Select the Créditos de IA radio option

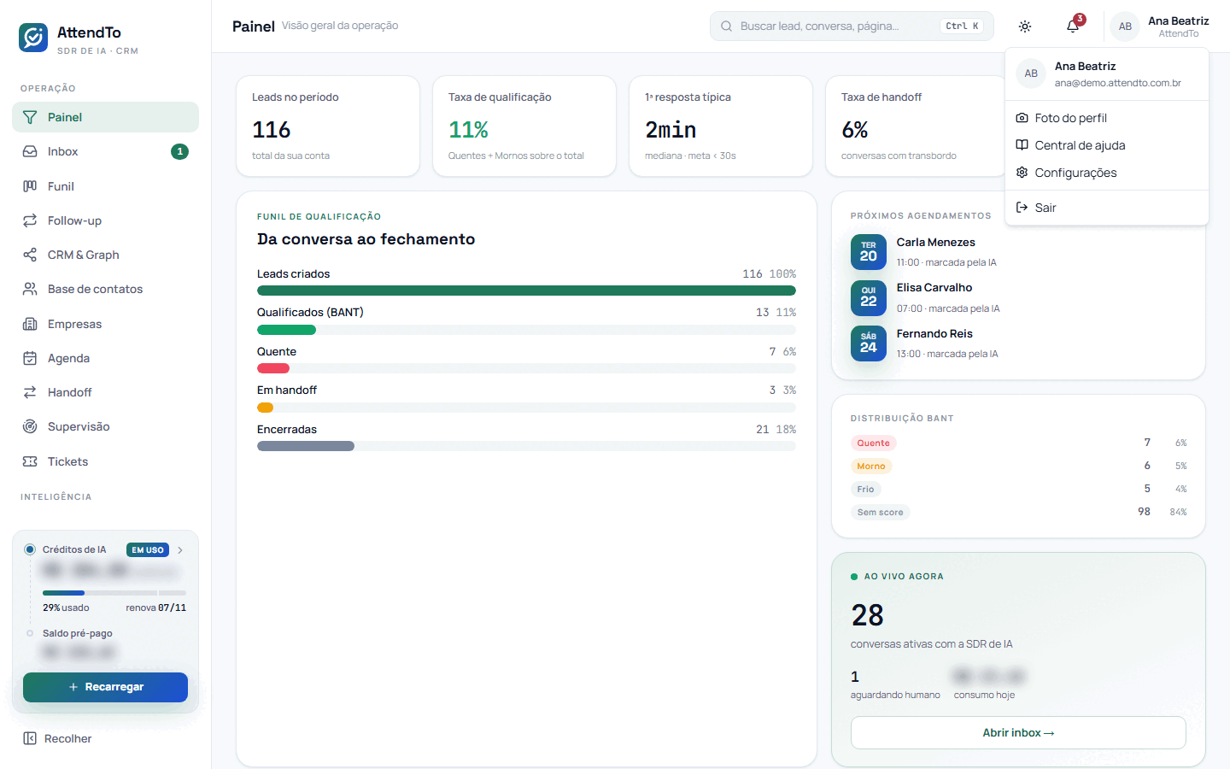pyautogui.click(x=30, y=549)
